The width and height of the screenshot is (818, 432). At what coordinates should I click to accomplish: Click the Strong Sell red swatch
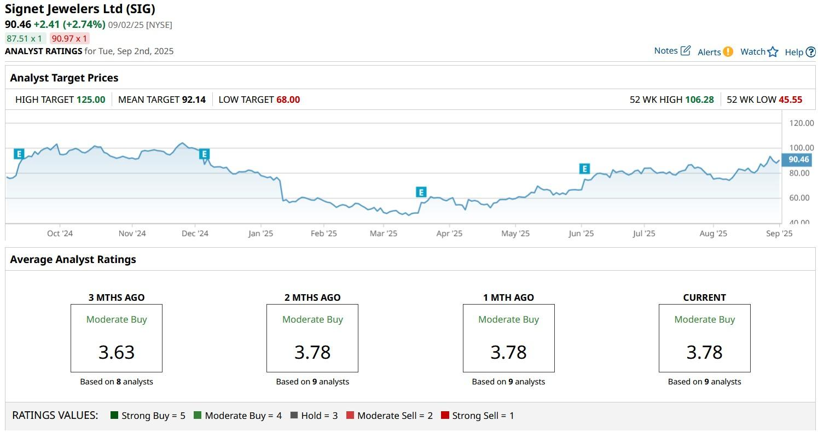coord(445,416)
